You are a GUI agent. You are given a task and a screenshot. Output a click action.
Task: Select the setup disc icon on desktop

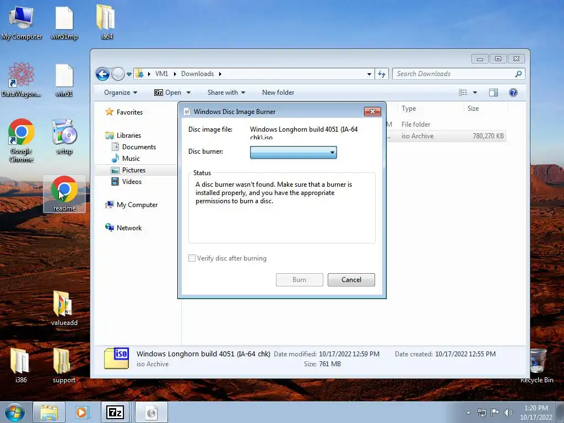click(64, 137)
